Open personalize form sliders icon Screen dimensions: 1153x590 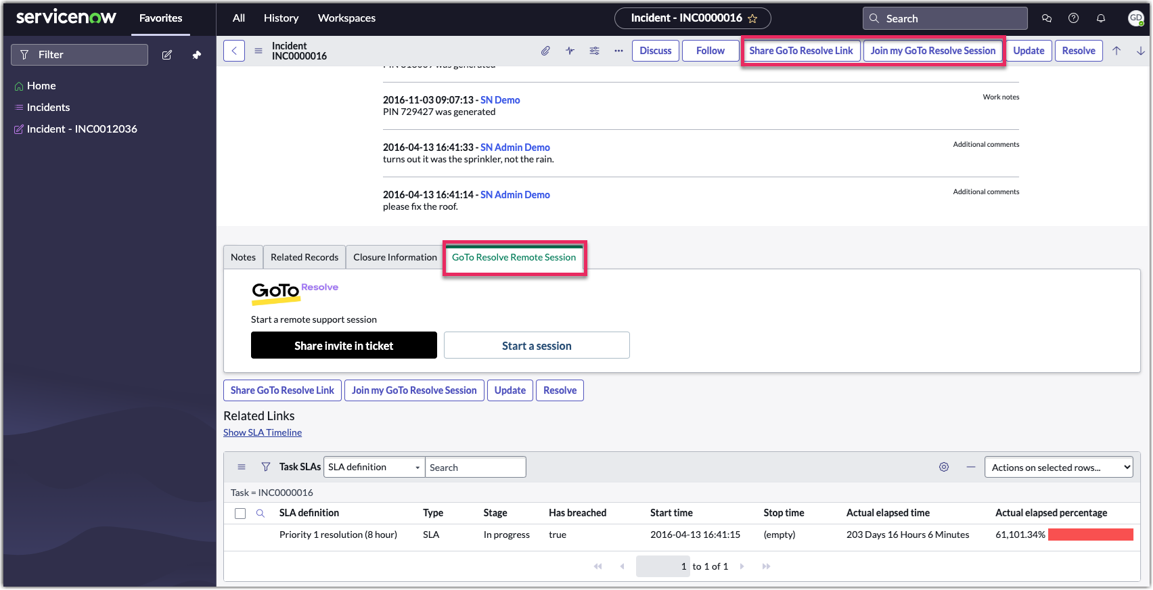coord(595,51)
